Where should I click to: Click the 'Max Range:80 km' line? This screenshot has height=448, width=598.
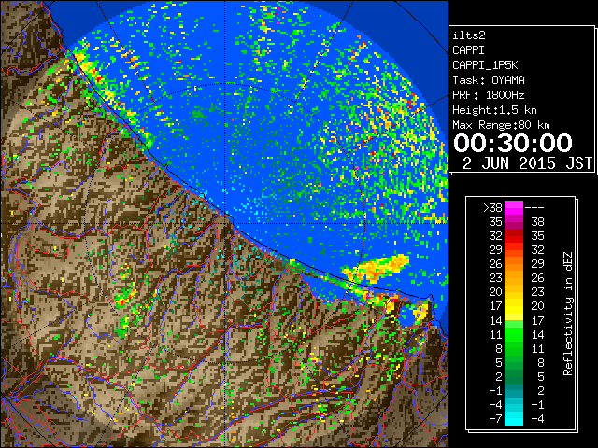(x=501, y=125)
